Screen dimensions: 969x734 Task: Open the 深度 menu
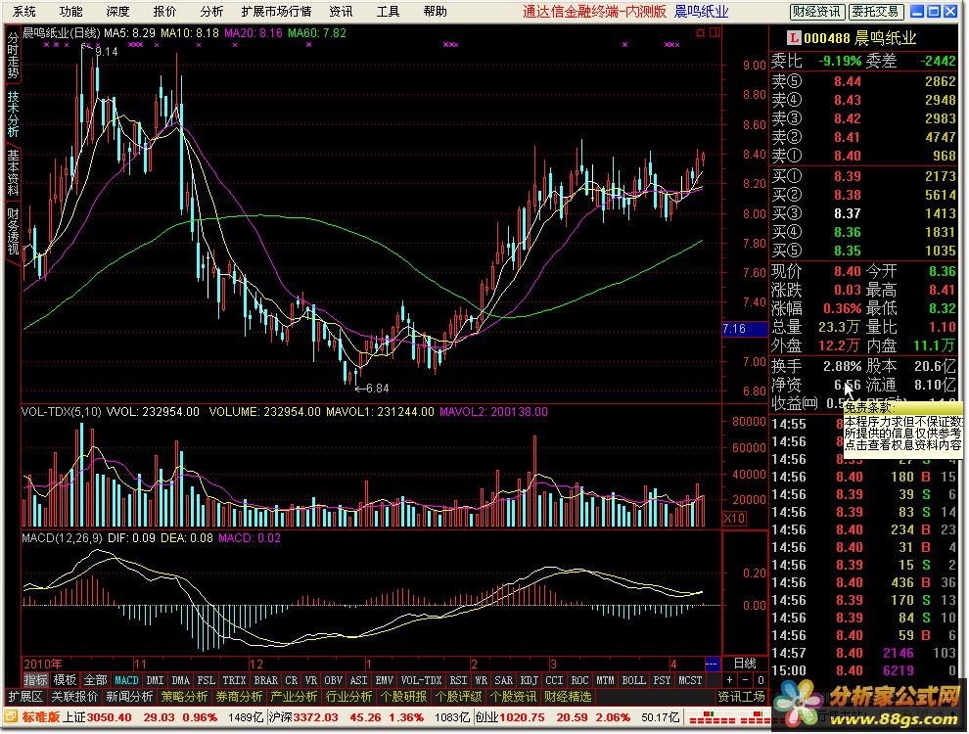tap(117, 11)
